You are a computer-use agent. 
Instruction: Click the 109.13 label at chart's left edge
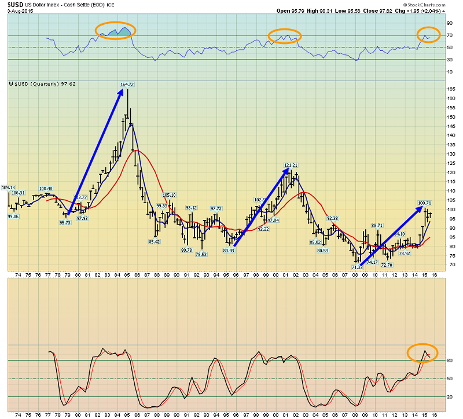(8, 188)
